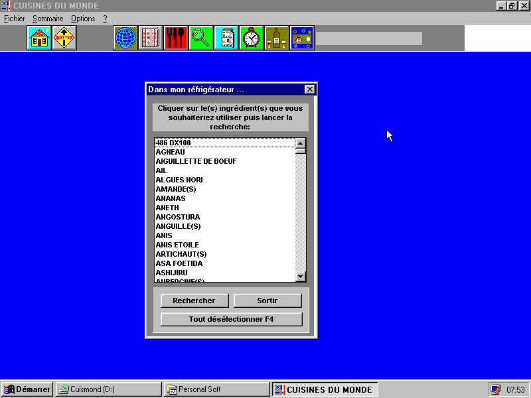The width and height of the screenshot is (531, 398).
Task: Open the Fichier menu
Action: 14,19
